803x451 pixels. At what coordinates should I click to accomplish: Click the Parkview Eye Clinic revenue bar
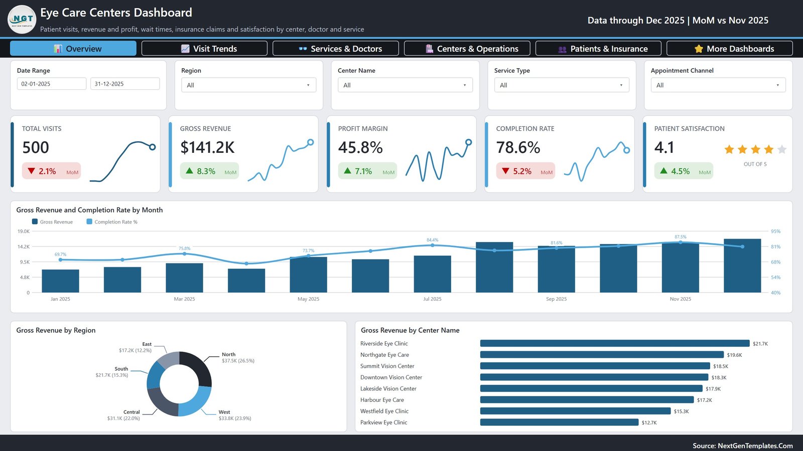(x=559, y=422)
